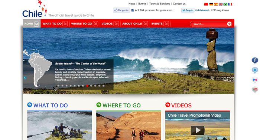Open the Facebook icon in the side bar
This screenshot has width=260, height=140.
(255, 60)
